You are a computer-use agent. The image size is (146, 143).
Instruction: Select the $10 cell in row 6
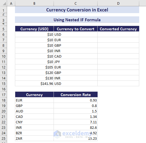tap(34, 34)
